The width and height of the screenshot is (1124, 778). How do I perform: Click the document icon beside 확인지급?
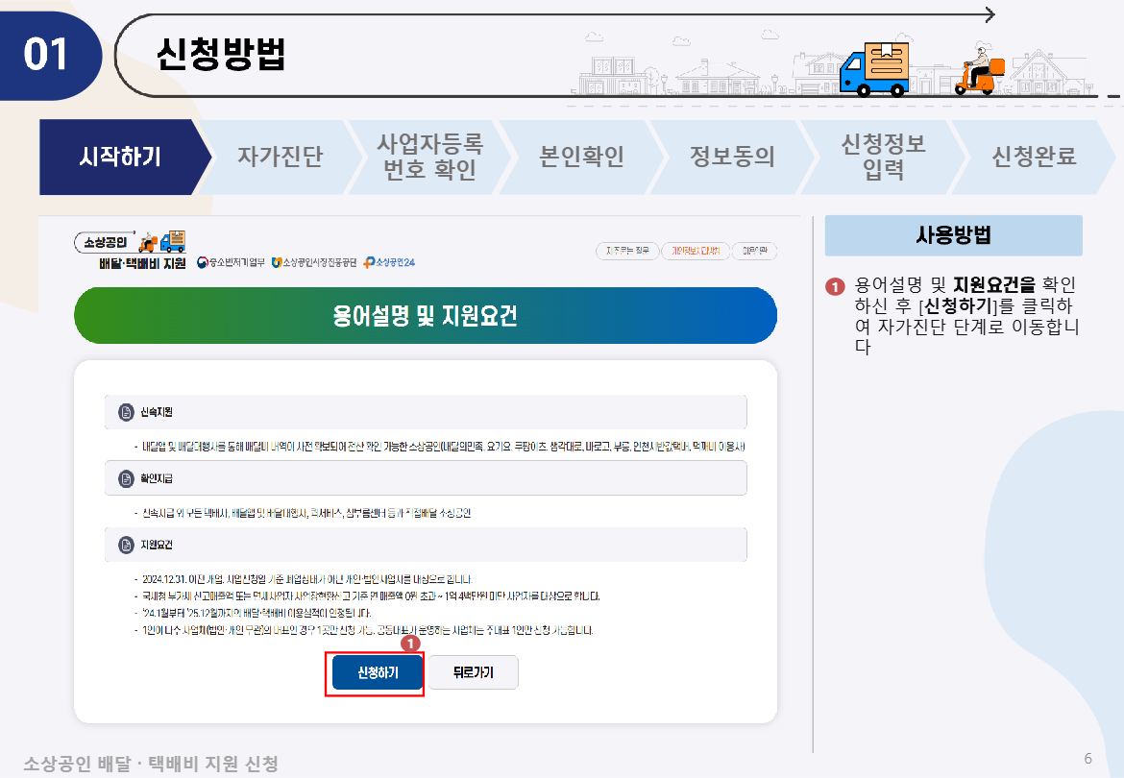126,478
